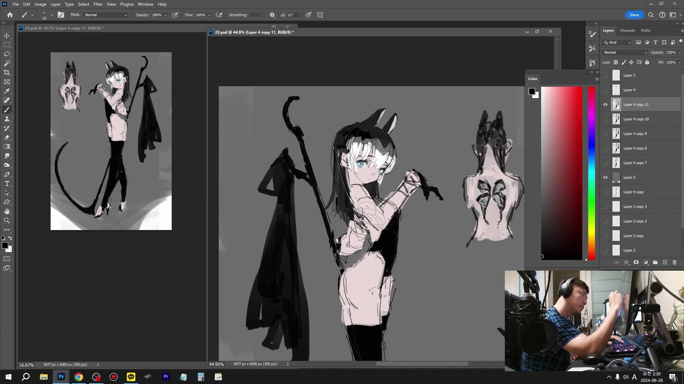The image size is (684, 384).
Task: Select the Move tool
Action: pos(7,36)
